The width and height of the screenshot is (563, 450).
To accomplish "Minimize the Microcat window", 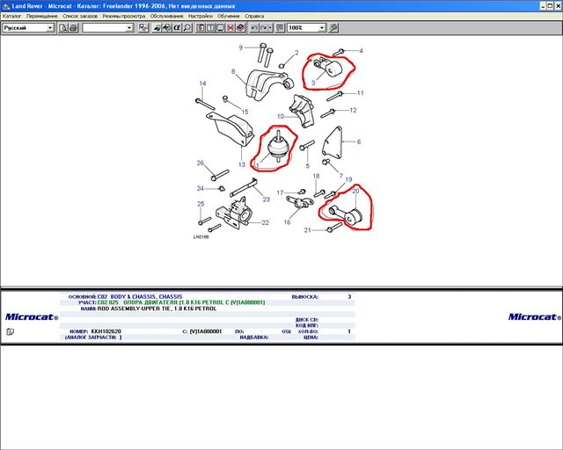I will click(544, 6).
